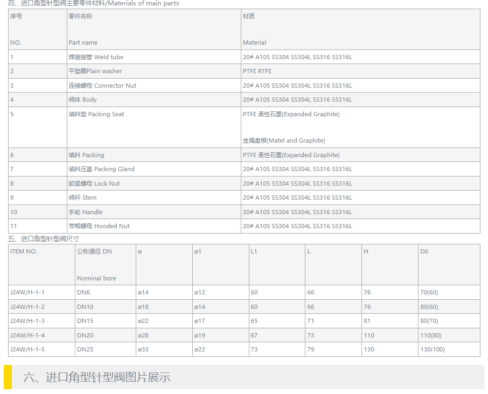Click the 'Weld tube' part name cell
The height and width of the screenshot is (394, 488).
[x=96, y=57]
